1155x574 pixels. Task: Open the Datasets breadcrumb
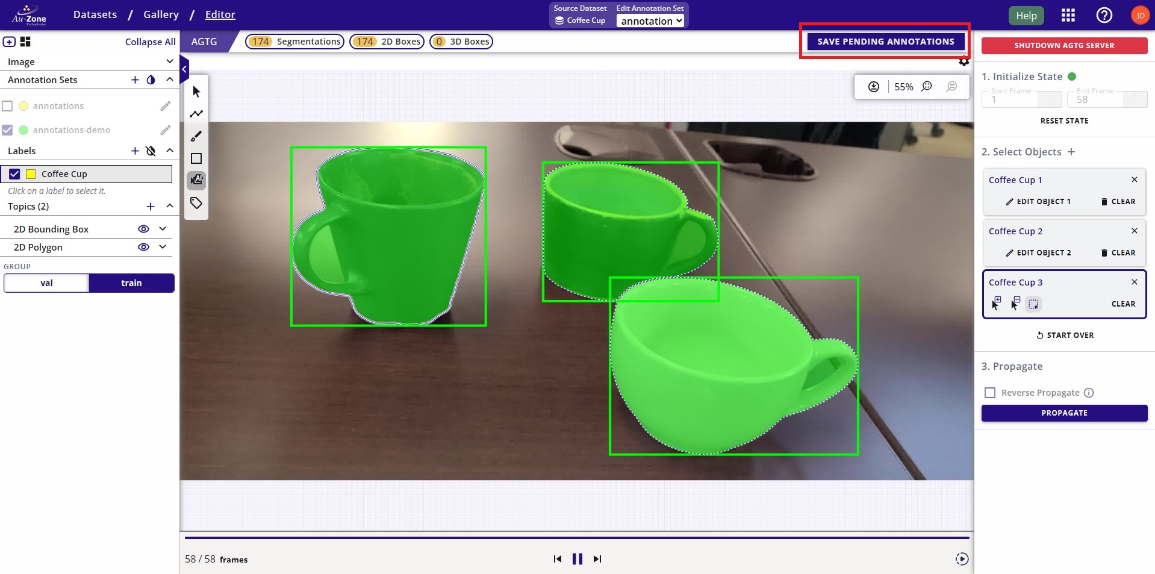(x=95, y=14)
